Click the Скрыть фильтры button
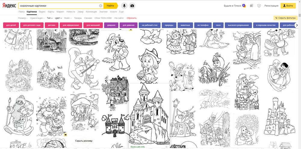Viewport: 301px width, 149px height. [x=285, y=18]
